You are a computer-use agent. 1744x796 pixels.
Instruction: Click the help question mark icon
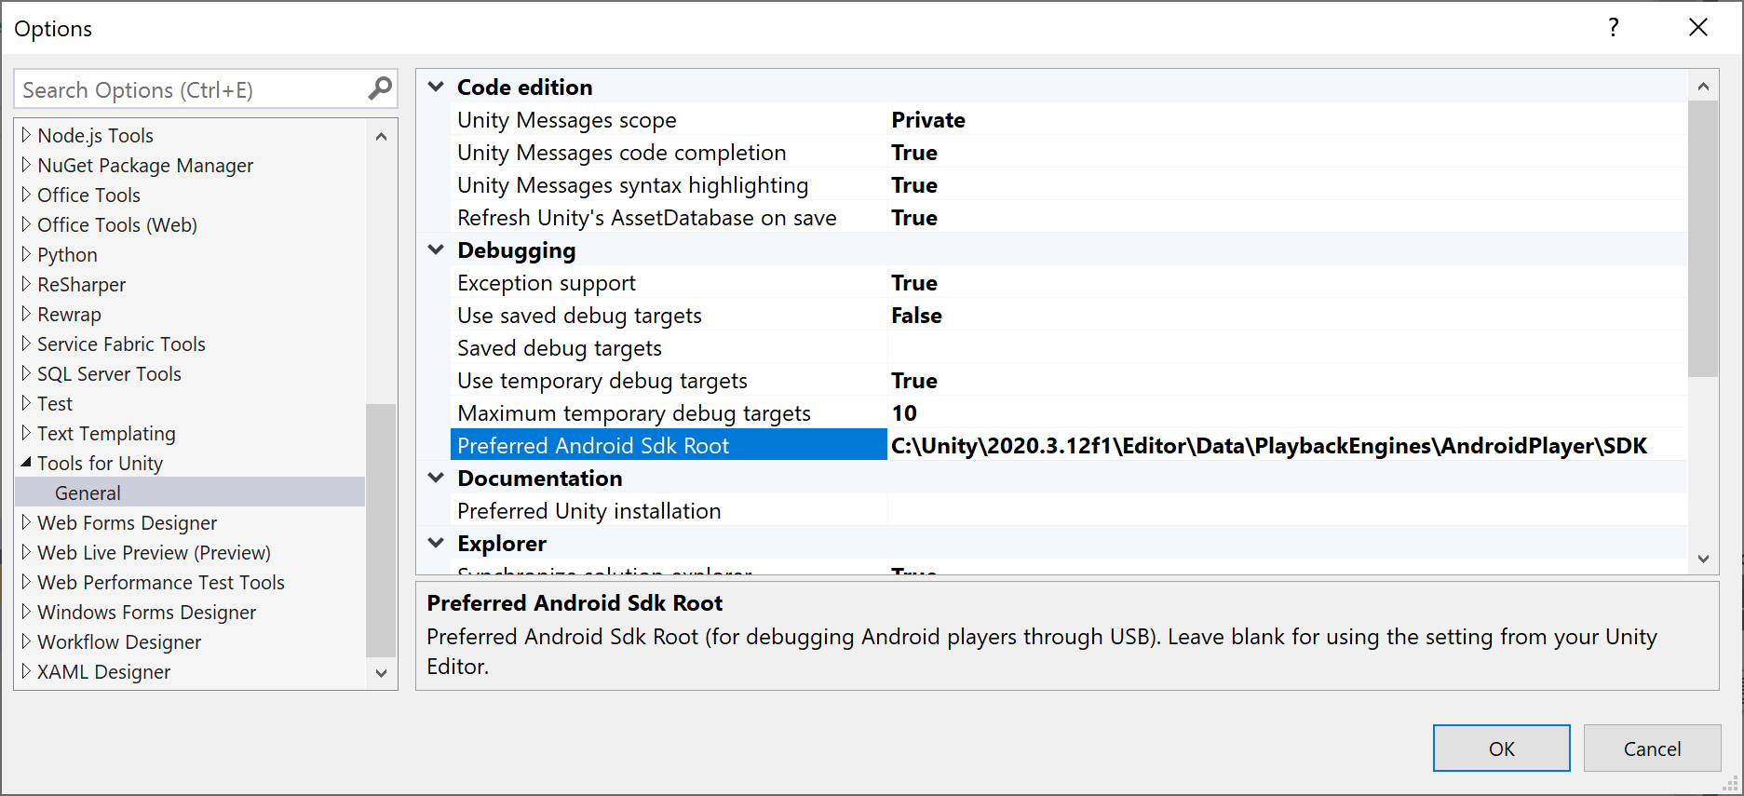(x=1614, y=28)
